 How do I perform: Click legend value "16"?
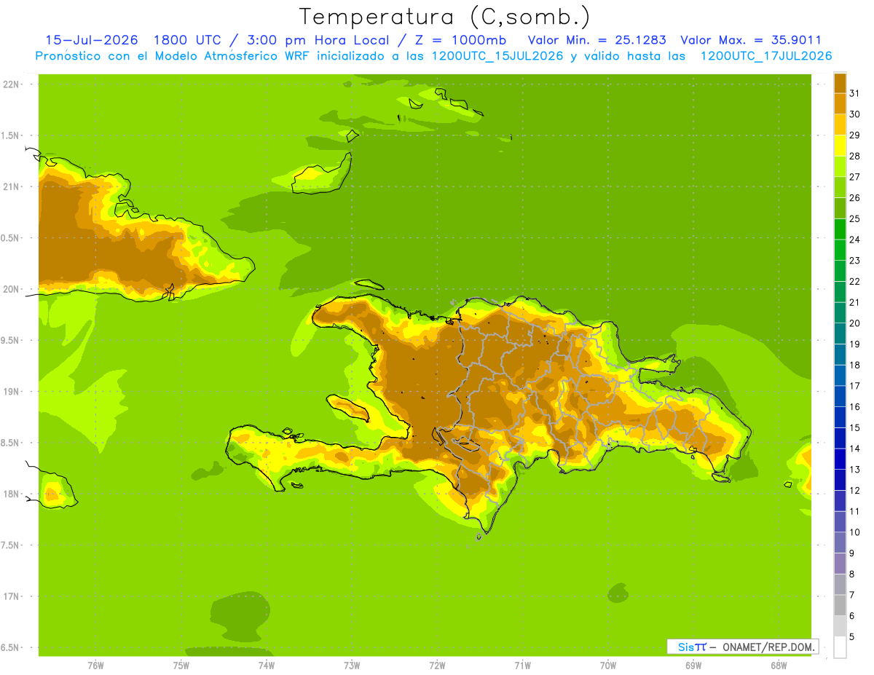[x=854, y=407]
